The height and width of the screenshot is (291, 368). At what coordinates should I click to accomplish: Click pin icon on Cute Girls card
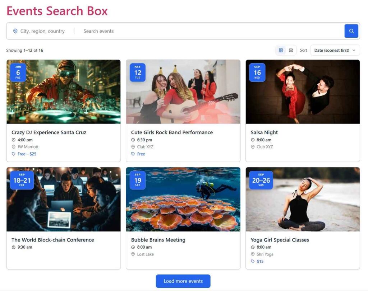tap(133, 147)
